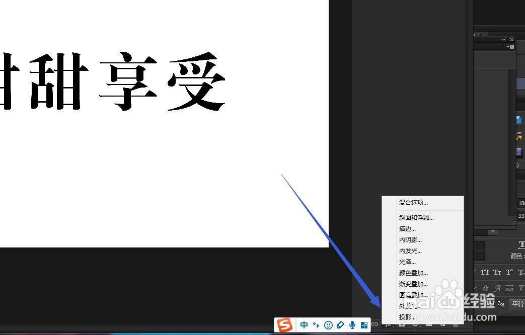Open the Character panel flyout menu
Screen dimensions: 525x335
[x=510, y=47]
